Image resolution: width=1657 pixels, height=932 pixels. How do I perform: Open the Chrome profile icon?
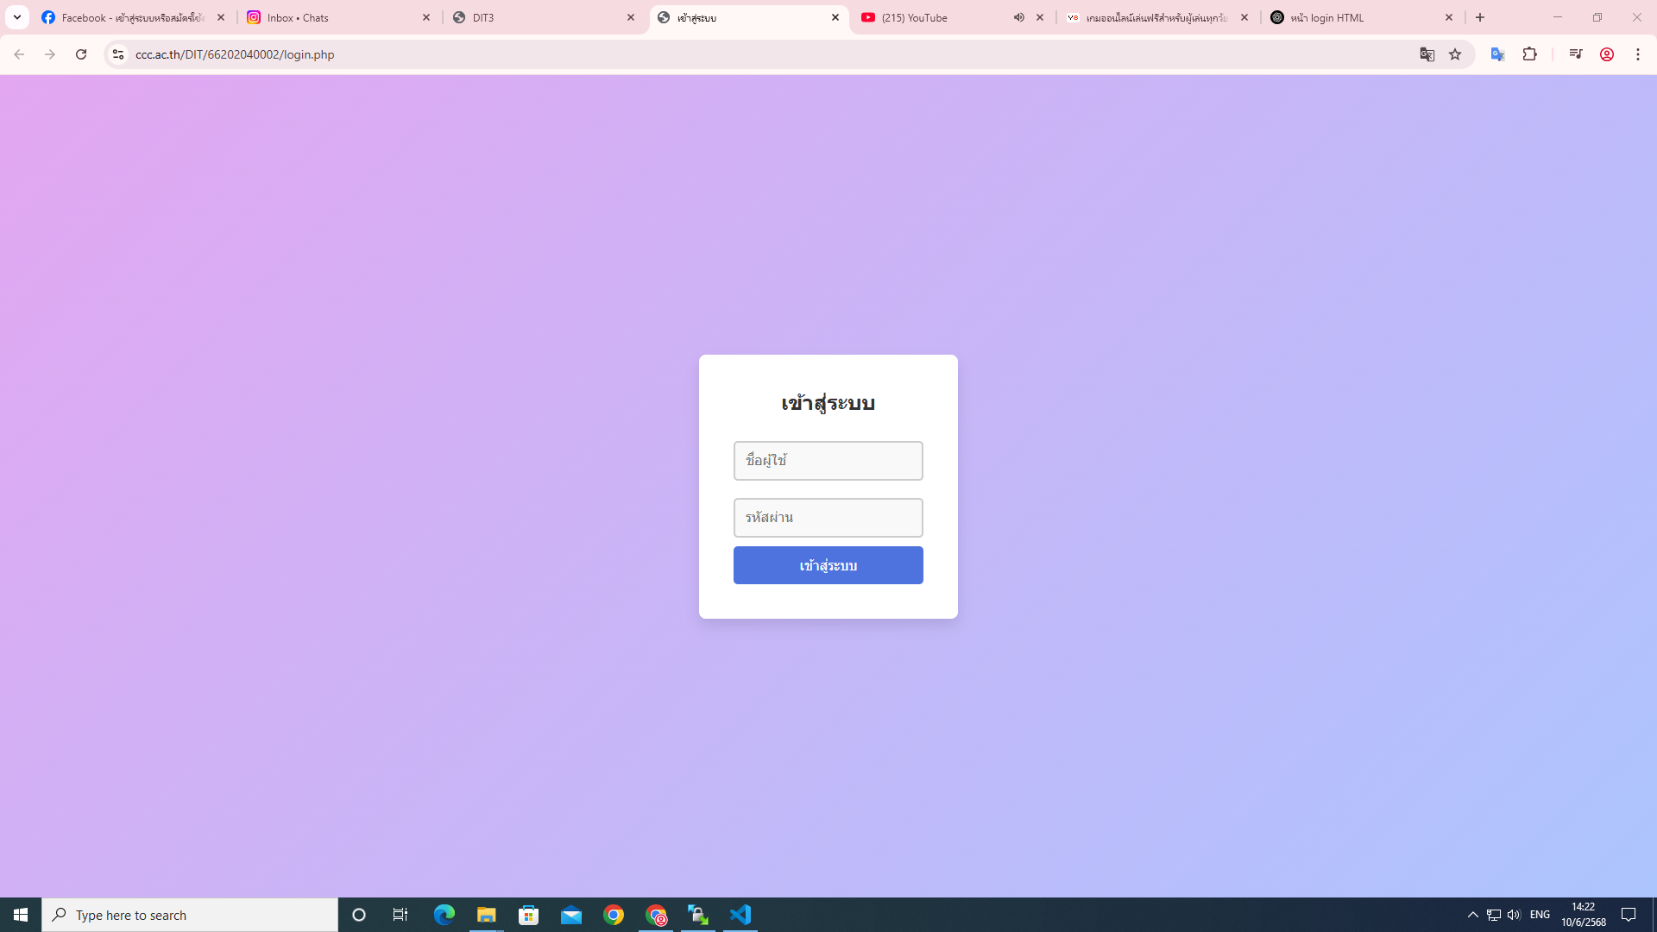tap(1607, 54)
